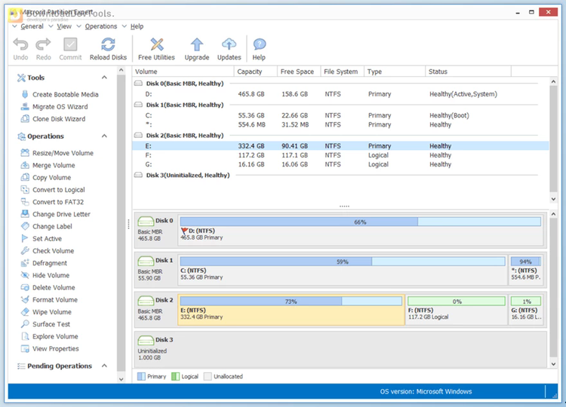Run Check Volume
The image size is (566, 407).
click(53, 251)
